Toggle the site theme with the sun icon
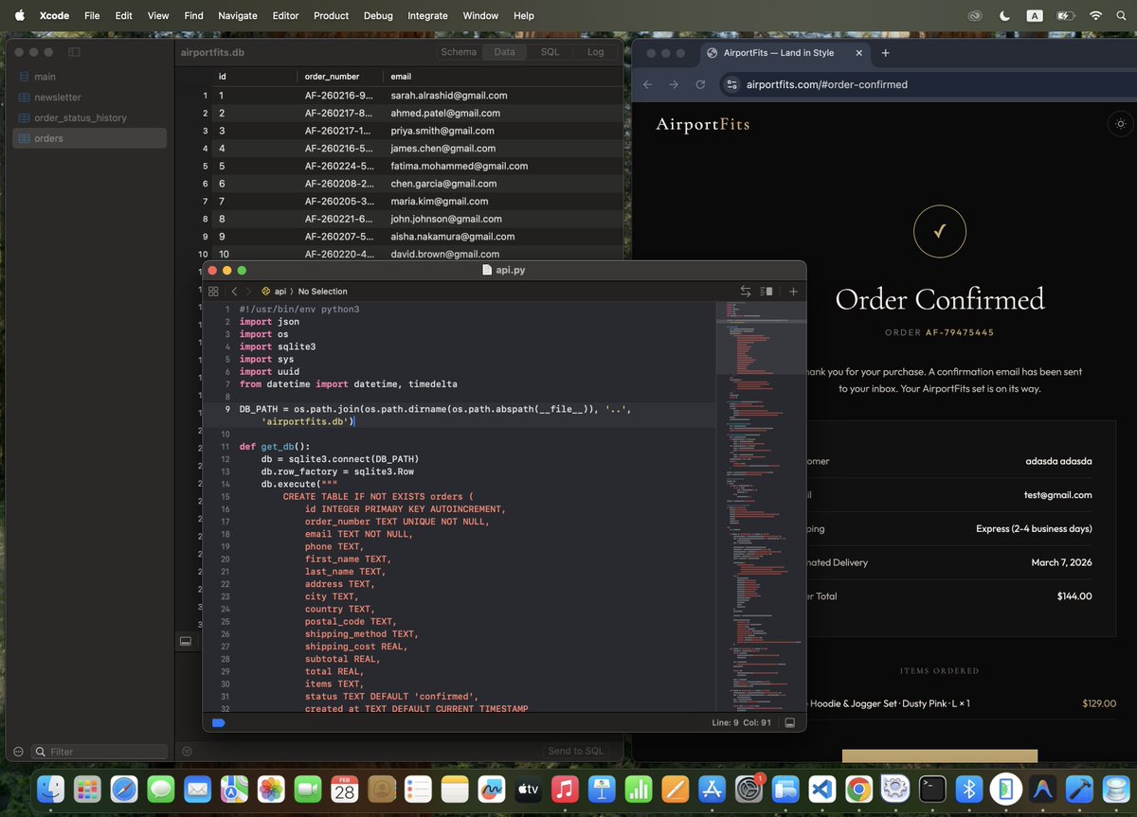This screenshot has height=817, width=1137. [1120, 123]
